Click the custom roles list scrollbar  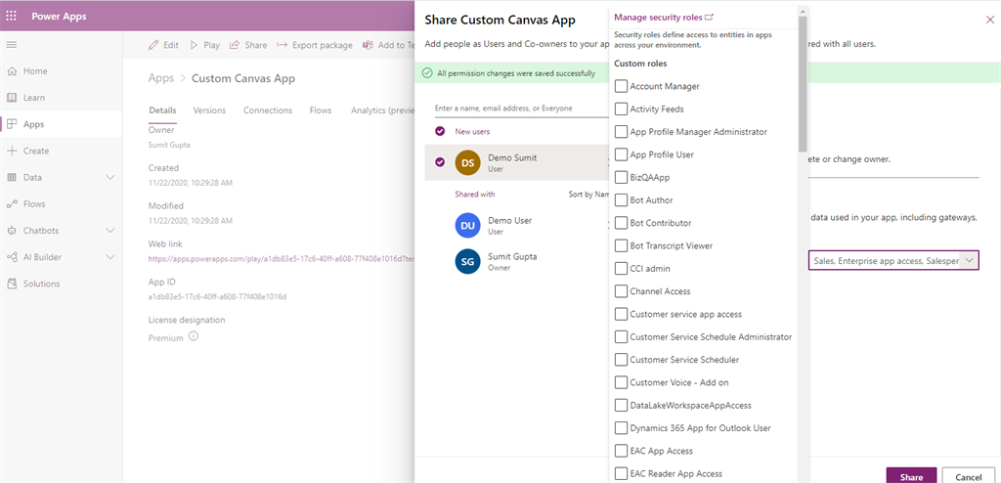pos(803,78)
